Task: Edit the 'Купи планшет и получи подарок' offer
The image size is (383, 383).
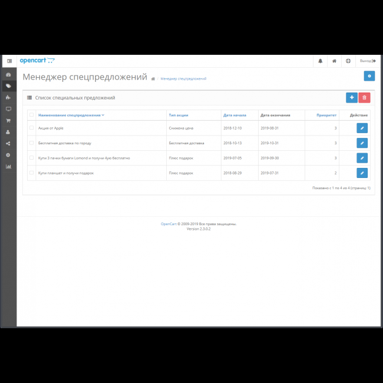Action: pos(362,173)
